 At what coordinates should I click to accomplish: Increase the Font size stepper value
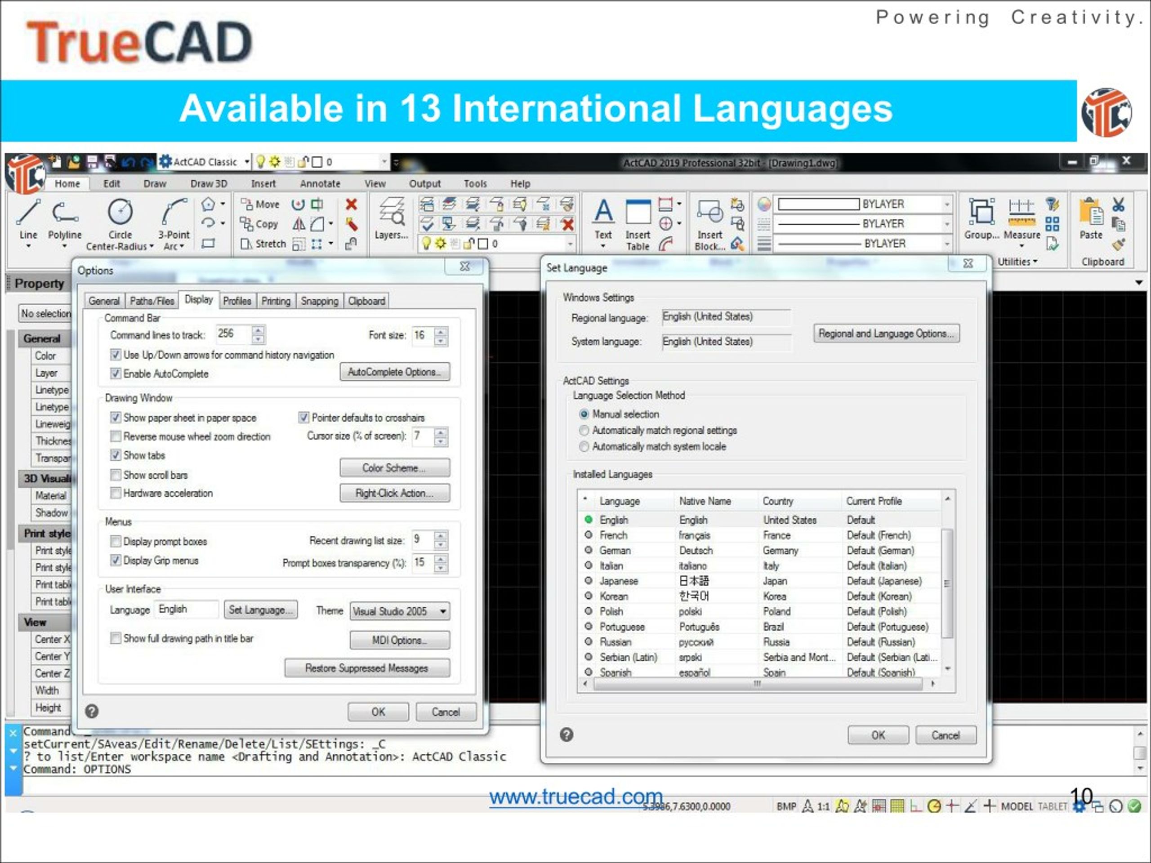(x=441, y=331)
